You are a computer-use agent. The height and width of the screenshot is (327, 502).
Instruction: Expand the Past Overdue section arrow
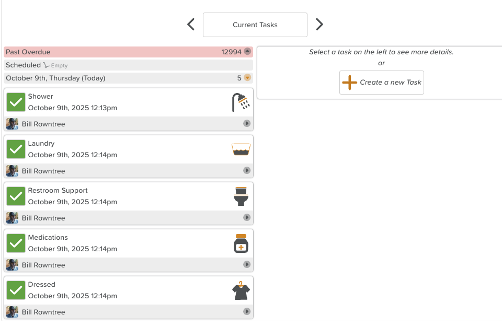tap(248, 52)
